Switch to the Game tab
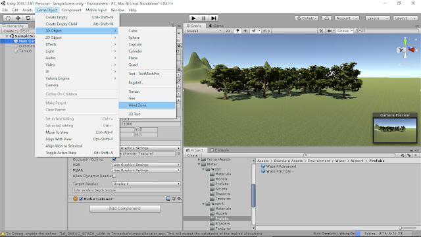This screenshot has width=421, height=237. (x=216, y=26)
